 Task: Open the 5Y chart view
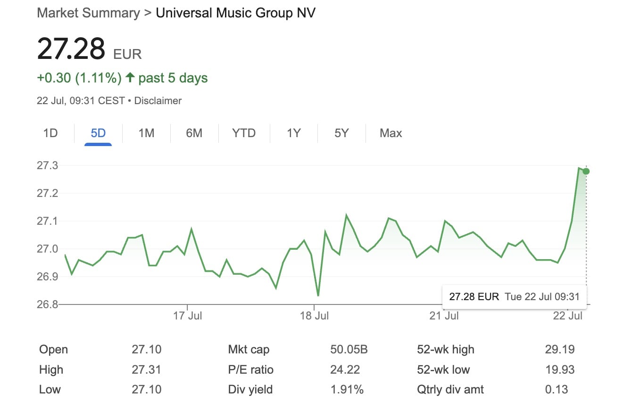coord(341,133)
